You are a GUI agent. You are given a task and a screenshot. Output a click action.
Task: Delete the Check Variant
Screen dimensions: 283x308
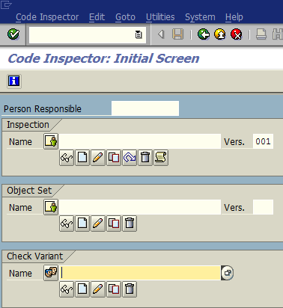pos(130,289)
